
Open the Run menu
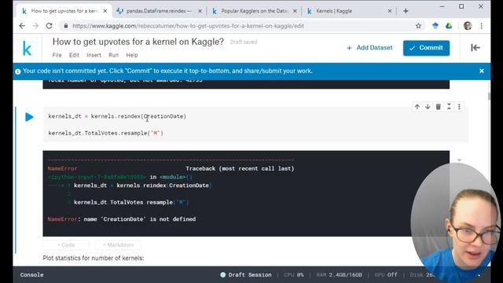[x=113, y=55]
